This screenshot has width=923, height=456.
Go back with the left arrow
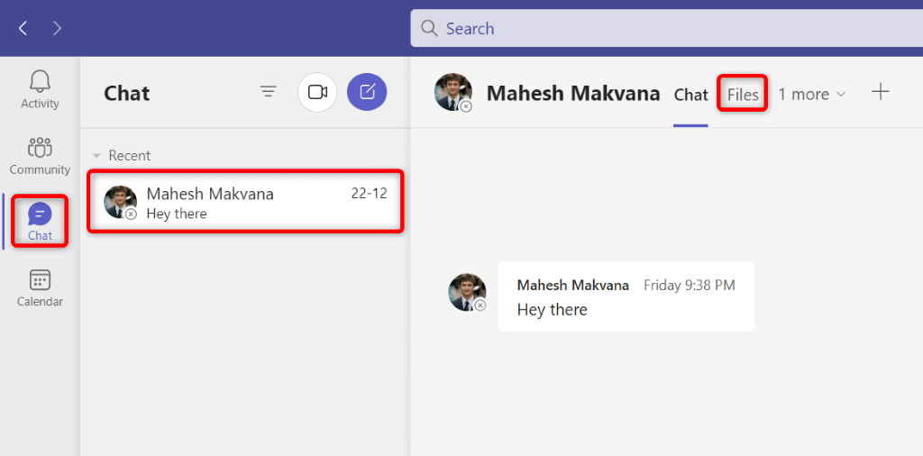tap(23, 29)
